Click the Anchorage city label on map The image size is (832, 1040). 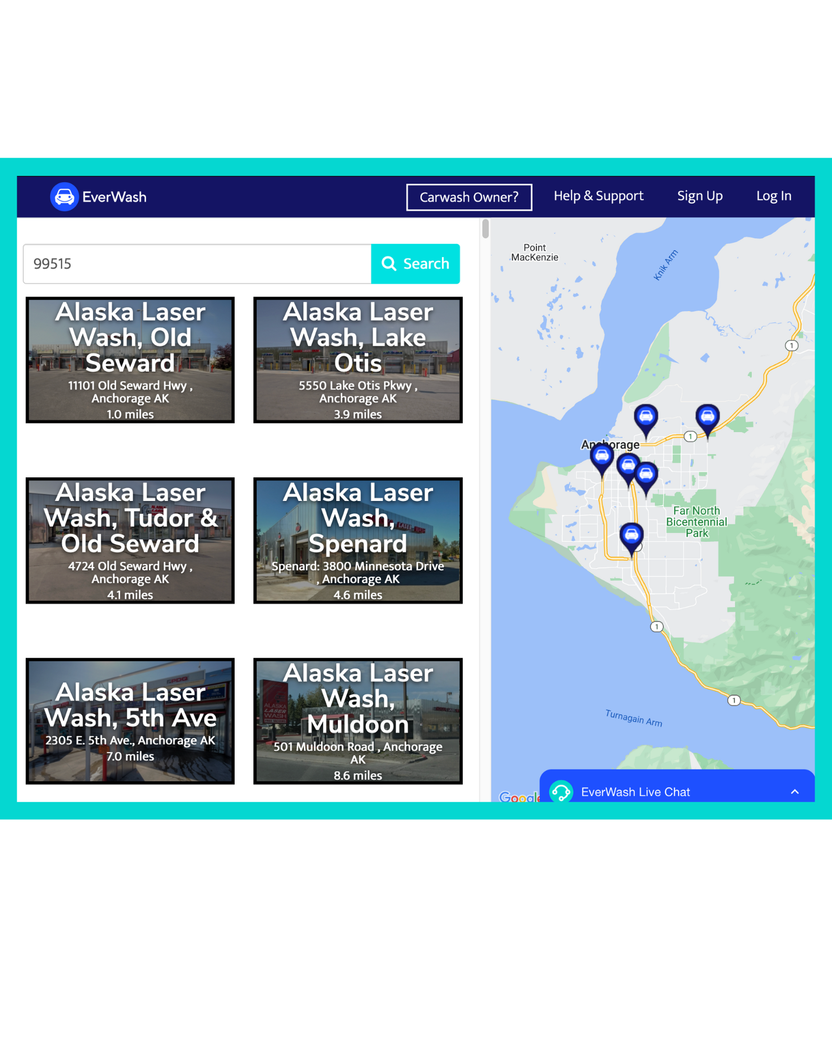[610, 444]
